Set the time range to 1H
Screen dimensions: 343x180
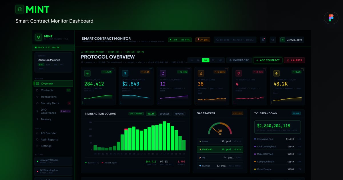(191, 60)
